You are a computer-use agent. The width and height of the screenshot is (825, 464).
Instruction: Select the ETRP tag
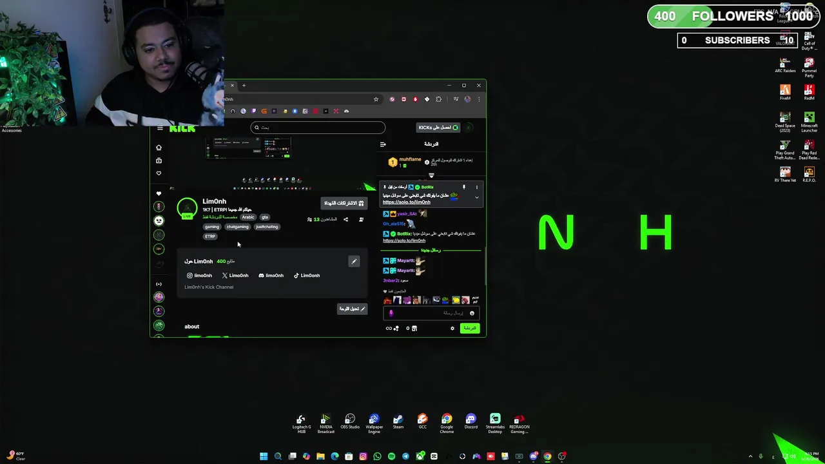pos(210,237)
